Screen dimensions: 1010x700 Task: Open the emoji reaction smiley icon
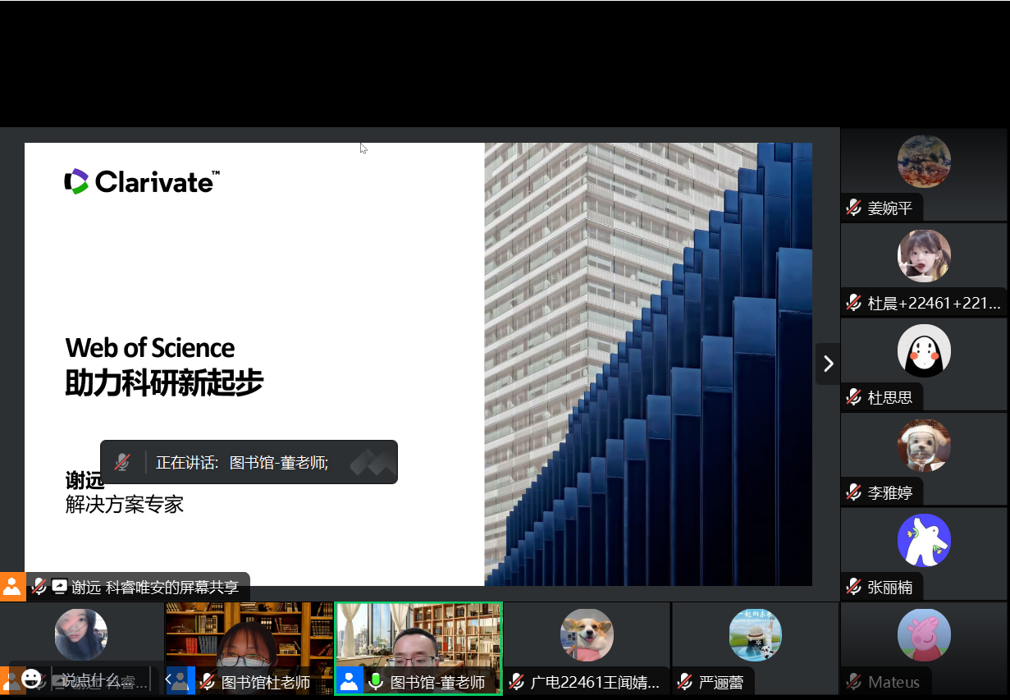click(x=31, y=679)
